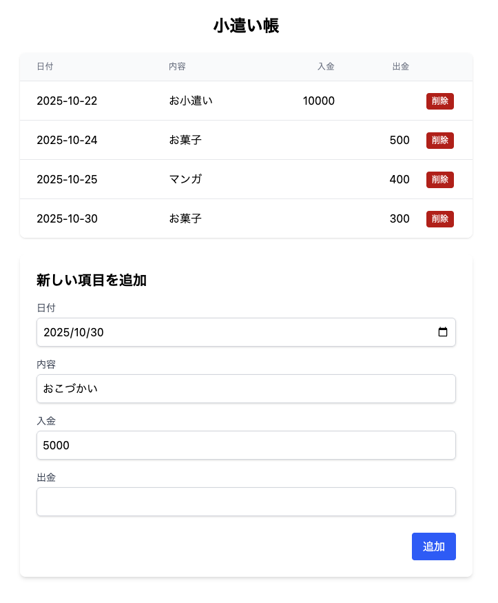Click the 入金 input showing 5000
The width and height of the screenshot is (498, 603).
(246, 445)
